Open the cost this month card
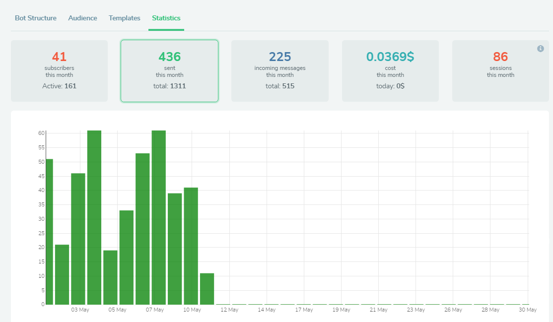The width and height of the screenshot is (553, 322). [390, 70]
